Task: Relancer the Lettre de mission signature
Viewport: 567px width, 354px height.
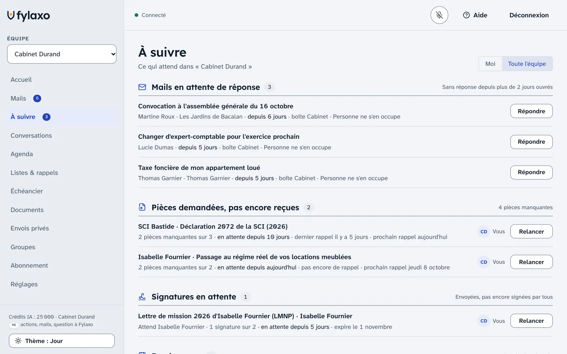Action: (532, 321)
